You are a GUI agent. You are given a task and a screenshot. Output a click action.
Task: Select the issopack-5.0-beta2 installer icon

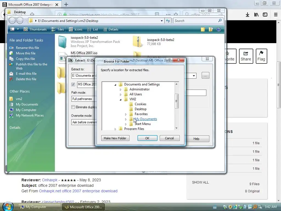(63, 42)
